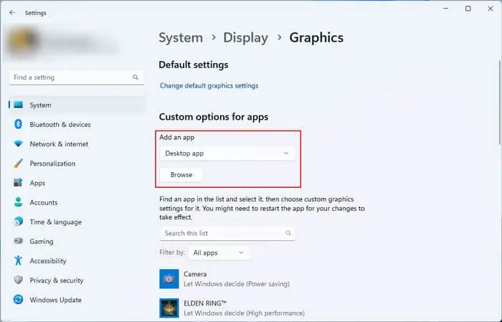Click the Network & internet wifi icon
Viewport: 502px width, 322px height.
(18, 143)
